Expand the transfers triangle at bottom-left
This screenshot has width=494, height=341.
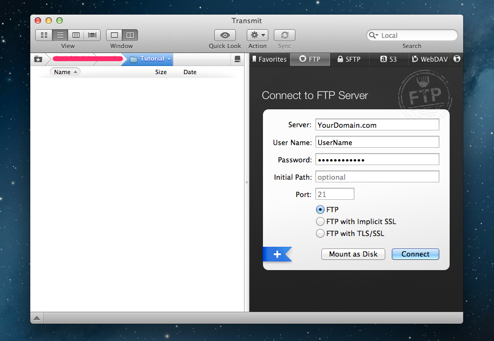37,318
